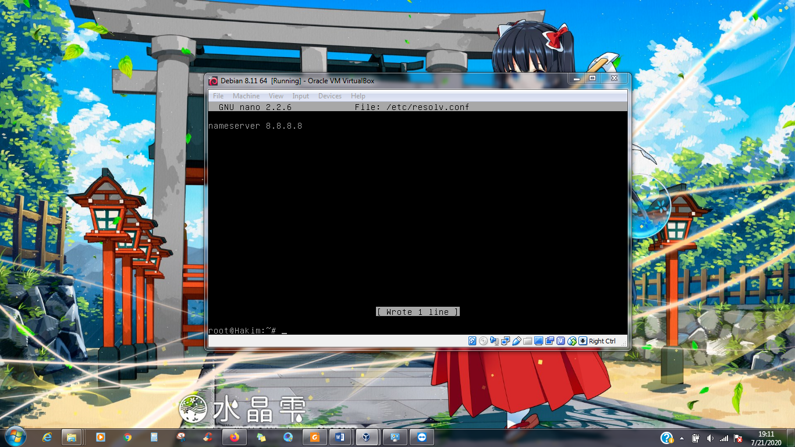Click the Right Ctrl host key label

pos(602,341)
